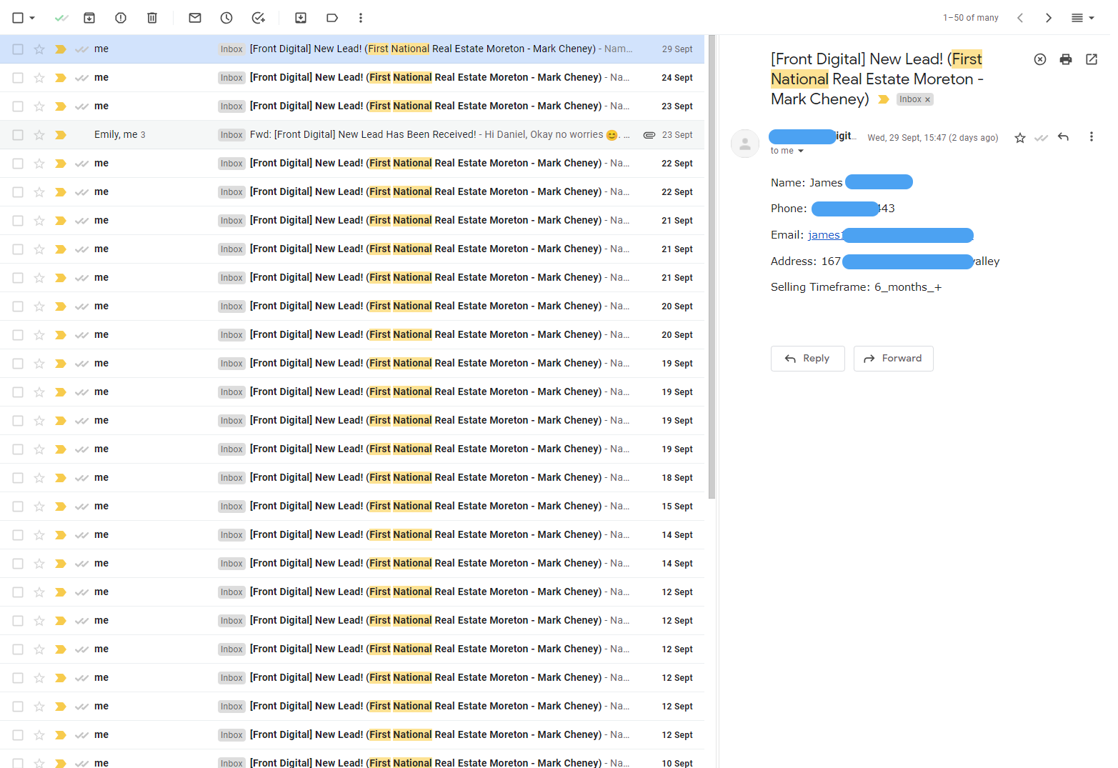
Task: Check the box for the Emily, me conversation
Action: click(18, 135)
